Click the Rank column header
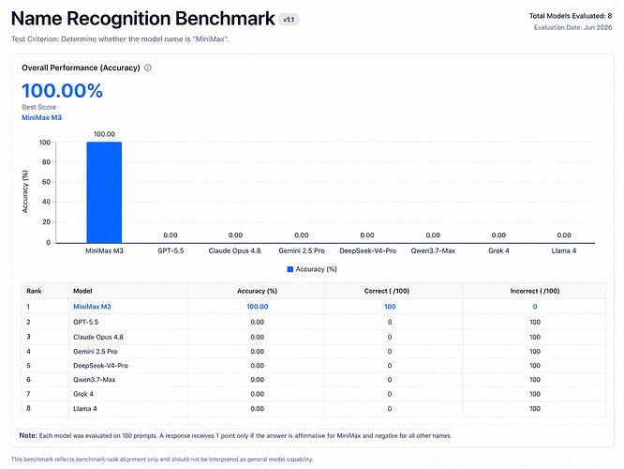The width and height of the screenshot is (624, 469). [x=34, y=291]
